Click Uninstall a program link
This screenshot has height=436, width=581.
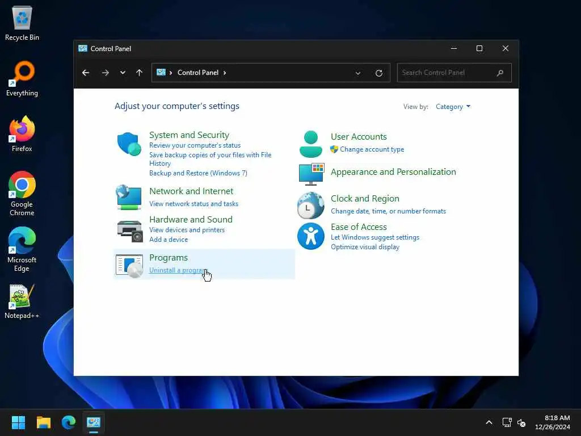(178, 270)
